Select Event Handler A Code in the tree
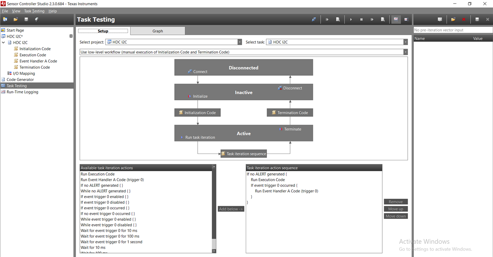The width and height of the screenshot is (493, 257). pos(38,61)
